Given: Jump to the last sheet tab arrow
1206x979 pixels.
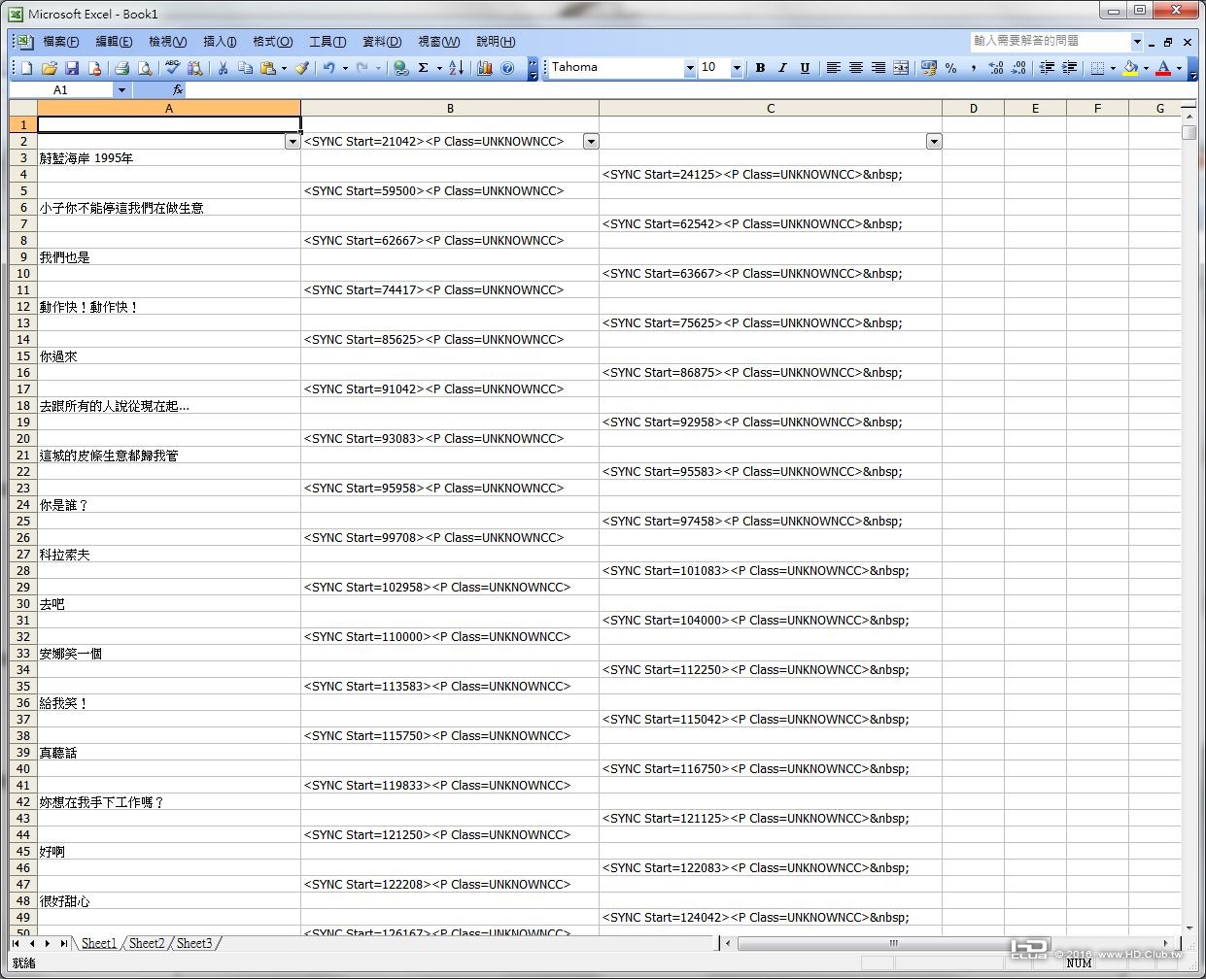Looking at the screenshot, I should pos(64,943).
